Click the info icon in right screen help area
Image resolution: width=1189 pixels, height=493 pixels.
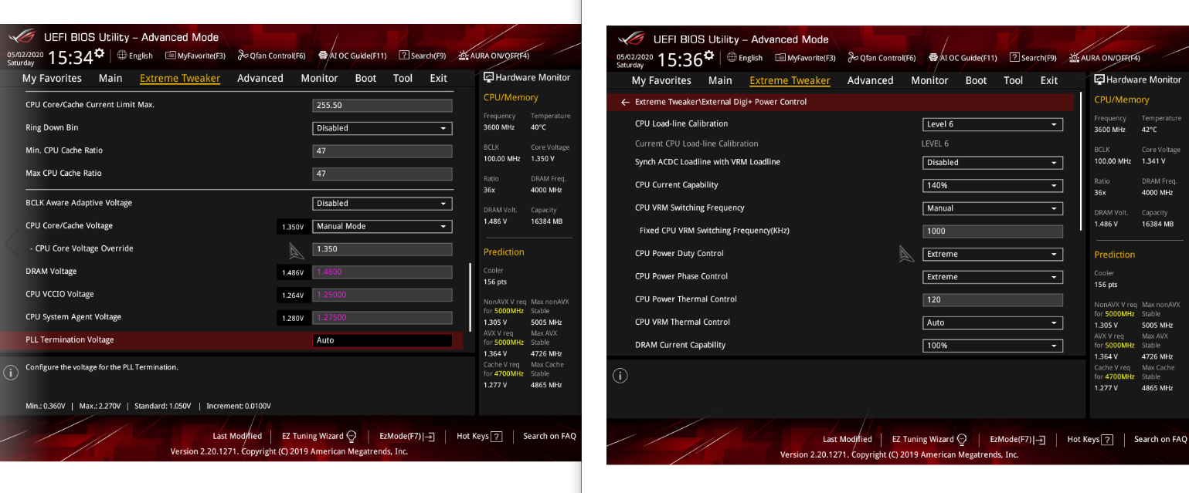tap(620, 376)
